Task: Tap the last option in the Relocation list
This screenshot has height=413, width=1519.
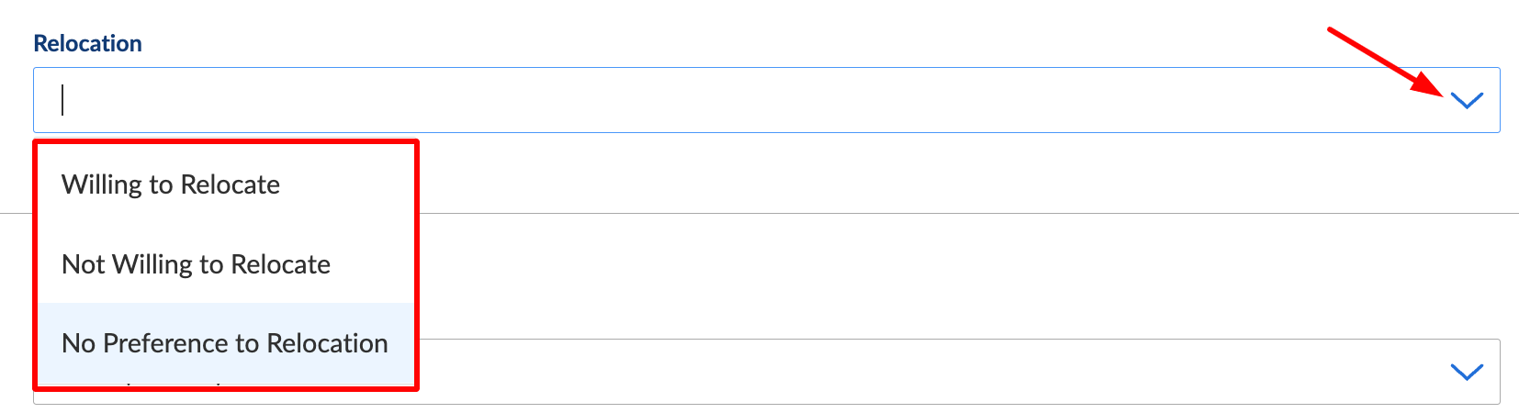Action: click(224, 343)
